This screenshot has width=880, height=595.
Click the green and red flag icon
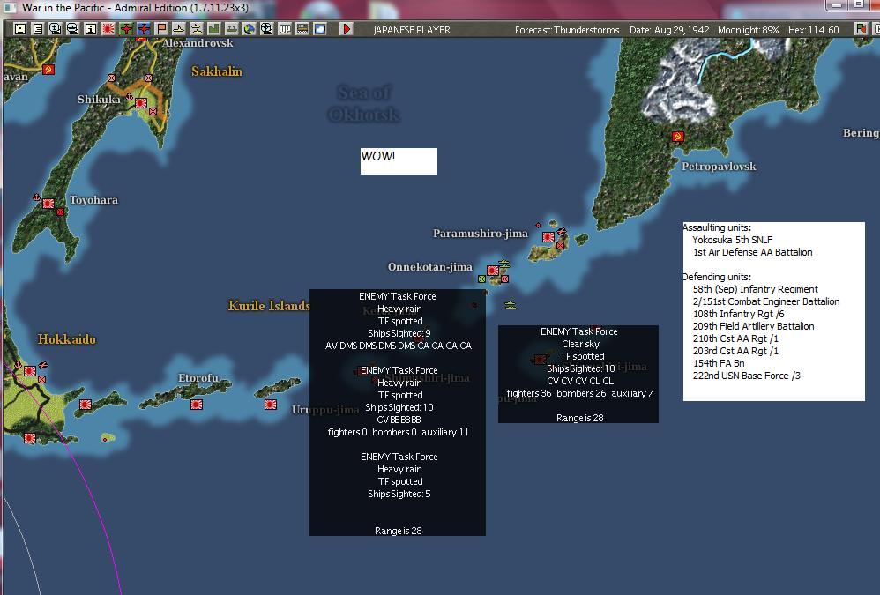(x=861, y=28)
